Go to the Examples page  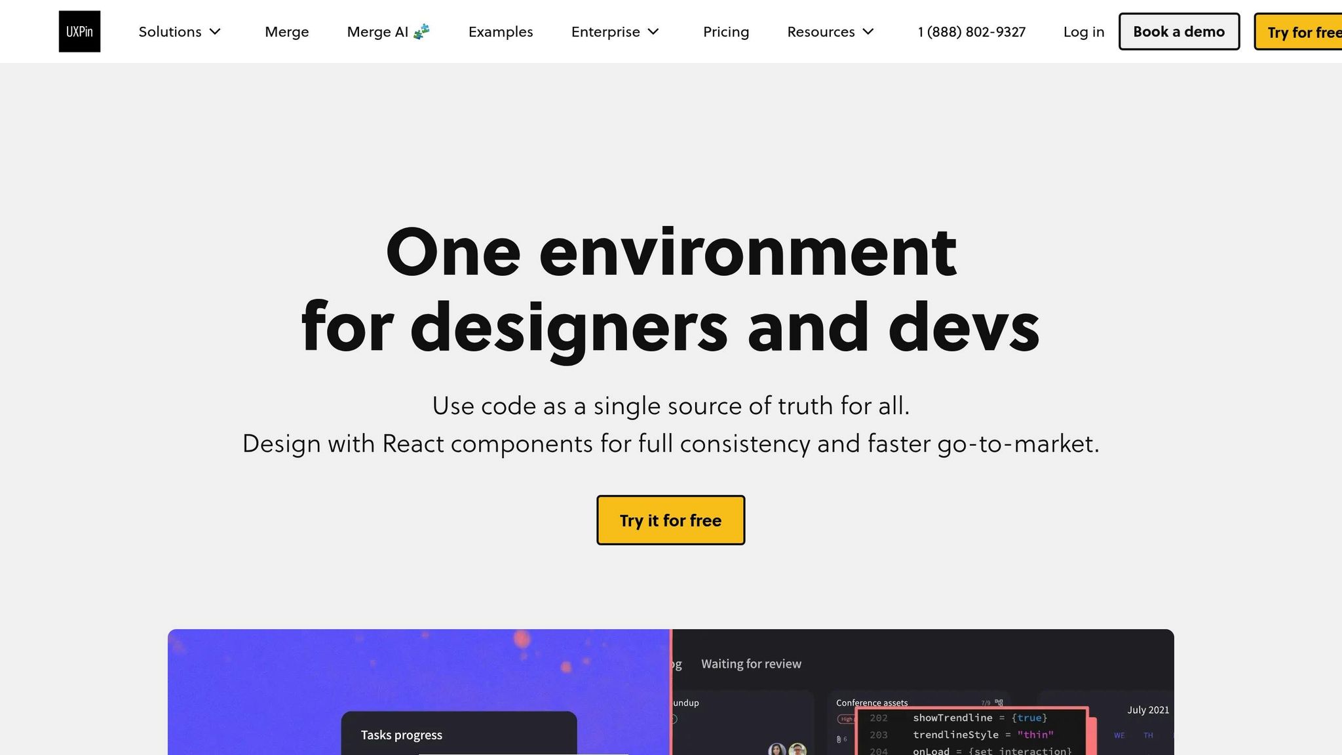(x=500, y=31)
